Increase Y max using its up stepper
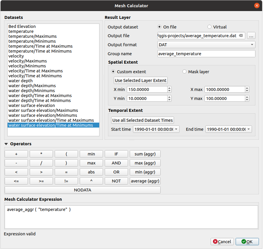 246,97
